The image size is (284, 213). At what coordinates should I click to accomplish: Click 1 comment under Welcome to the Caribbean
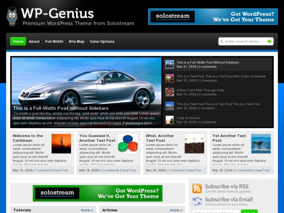coord(43,170)
